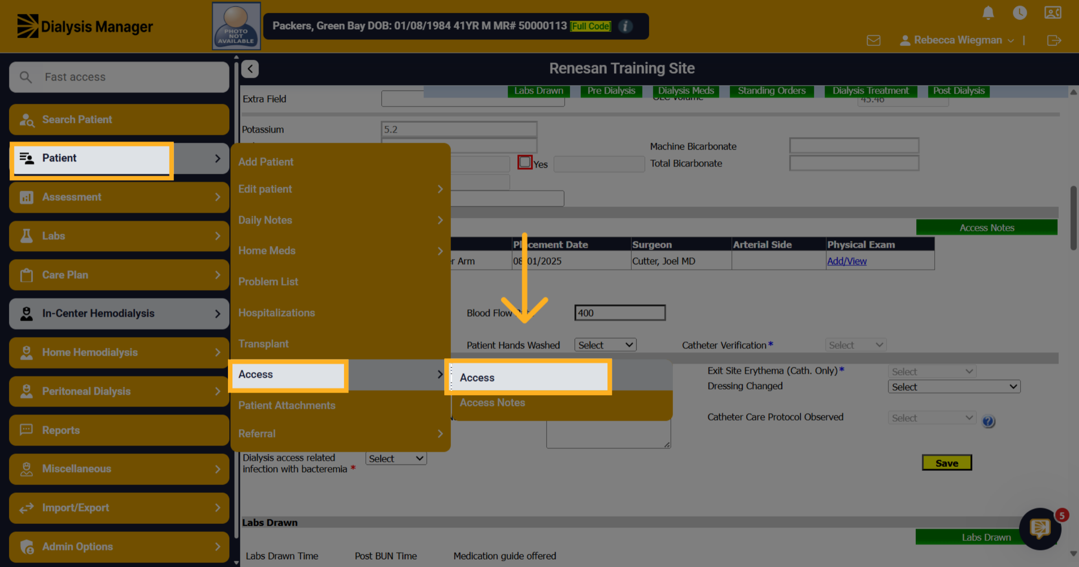
Task: Open the mail envelope icon
Action: coord(874,40)
